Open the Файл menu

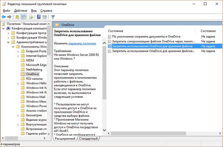coord(6,11)
